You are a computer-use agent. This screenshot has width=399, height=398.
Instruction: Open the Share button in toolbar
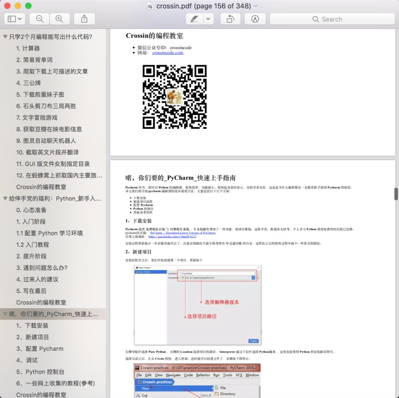(84, 19)
